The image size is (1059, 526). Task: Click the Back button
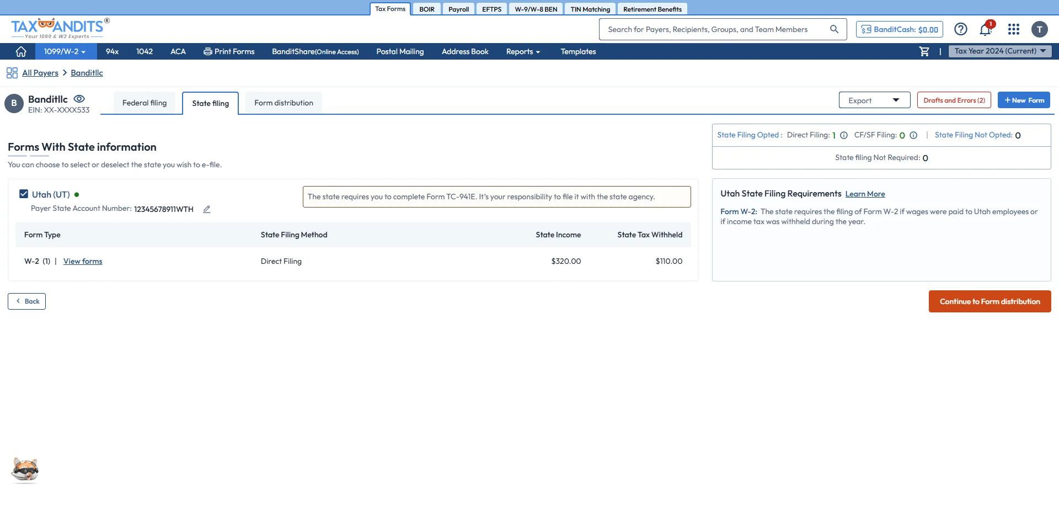click(26, 301)
